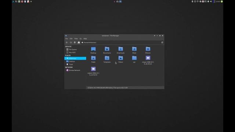This screenshot has height=132, width=235.
Task: Select the Videos folder icon
Action: tap(121, 58)
